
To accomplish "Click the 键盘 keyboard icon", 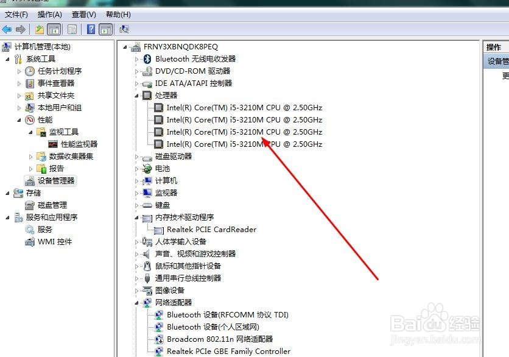I will (x=147, y=205).
